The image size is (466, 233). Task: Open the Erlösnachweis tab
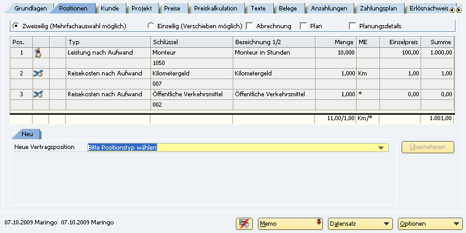428,9
